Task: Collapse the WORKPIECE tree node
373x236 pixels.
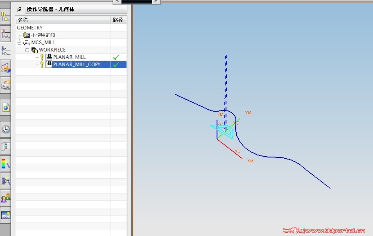Action: [x=27, y=50]
